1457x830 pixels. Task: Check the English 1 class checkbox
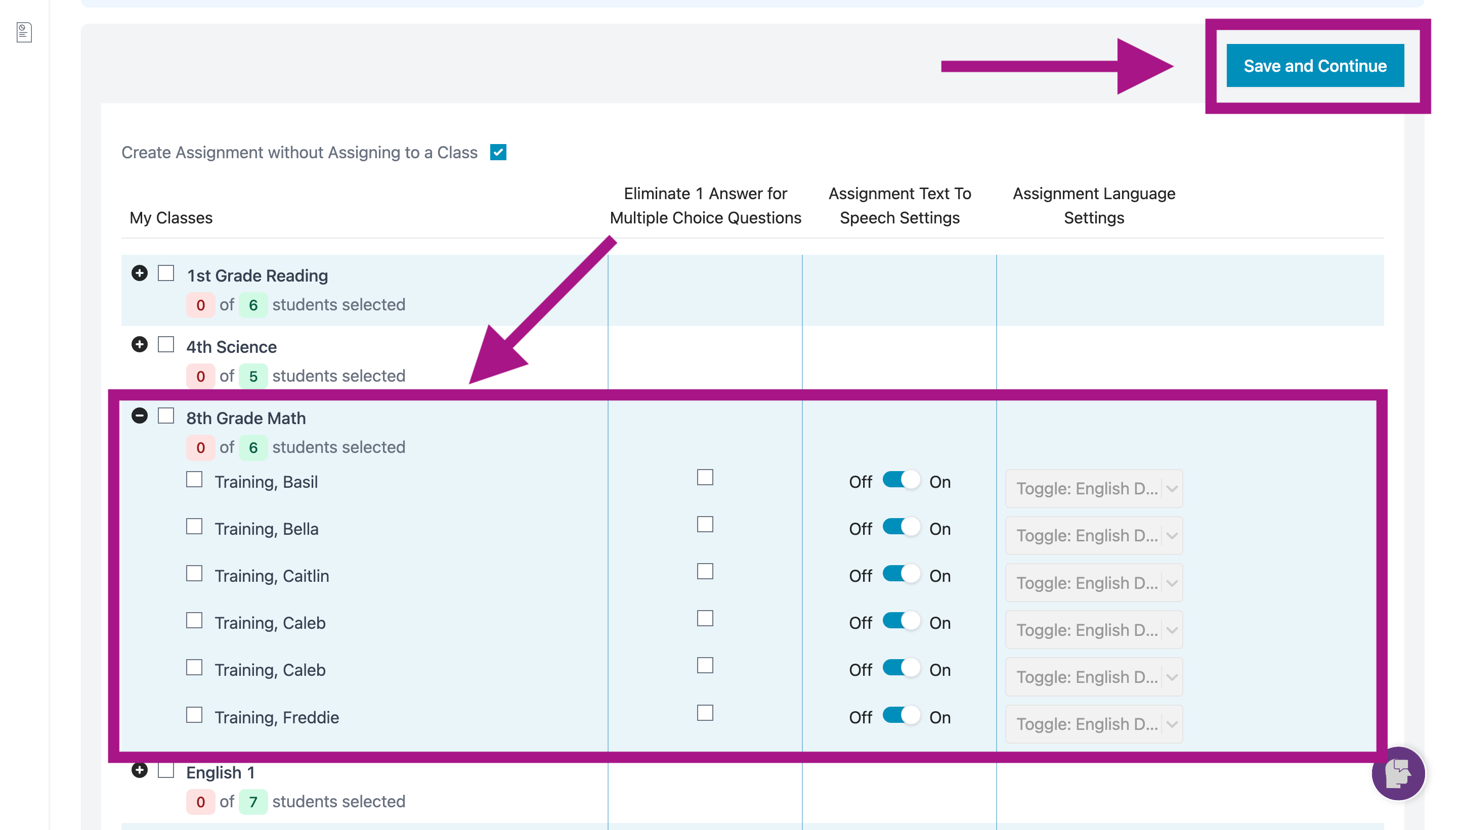click(x=166, y=770)
